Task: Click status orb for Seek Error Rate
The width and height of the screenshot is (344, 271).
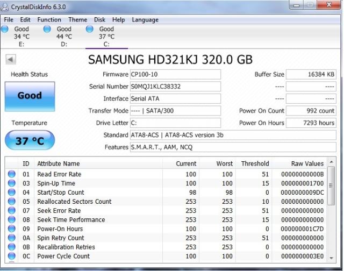Action: (x=12, y=210)
